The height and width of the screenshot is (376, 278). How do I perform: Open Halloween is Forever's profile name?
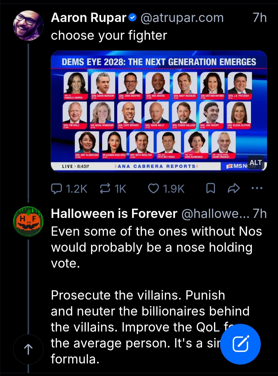(114, 214)
